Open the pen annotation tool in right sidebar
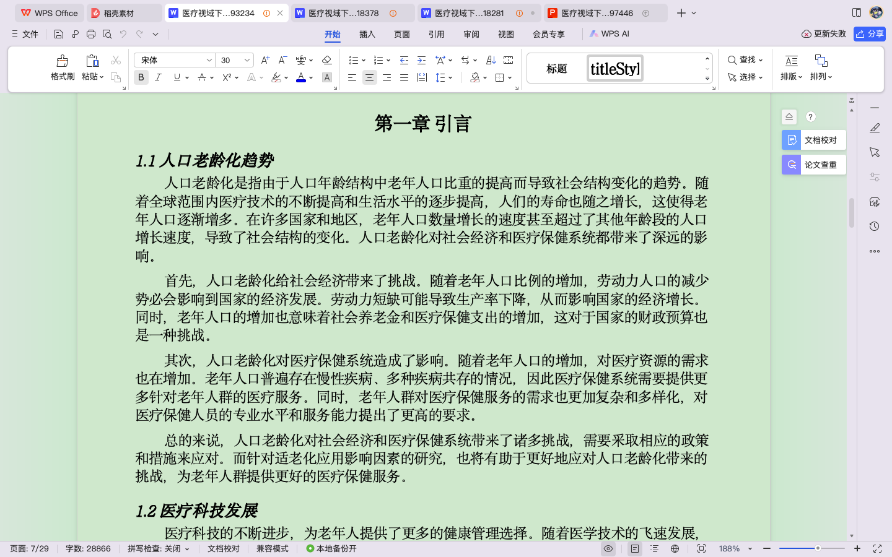Image resolution: width=892 pixels, height=557 pixels. [875, 127]
